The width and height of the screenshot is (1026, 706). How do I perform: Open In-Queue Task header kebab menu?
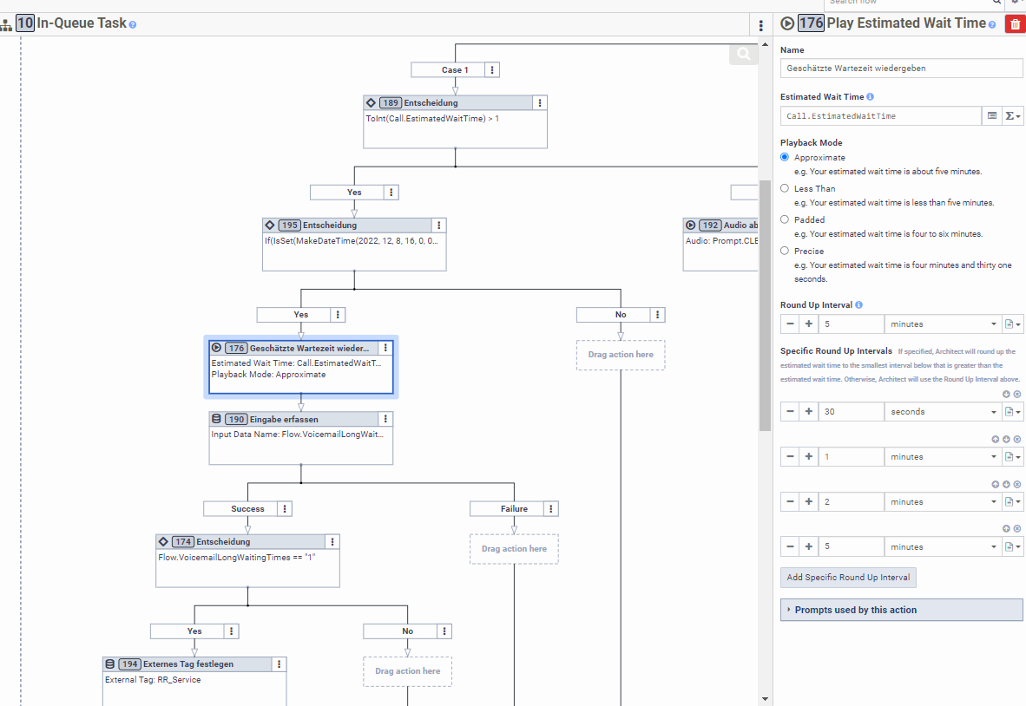click(x=760, y=25)
